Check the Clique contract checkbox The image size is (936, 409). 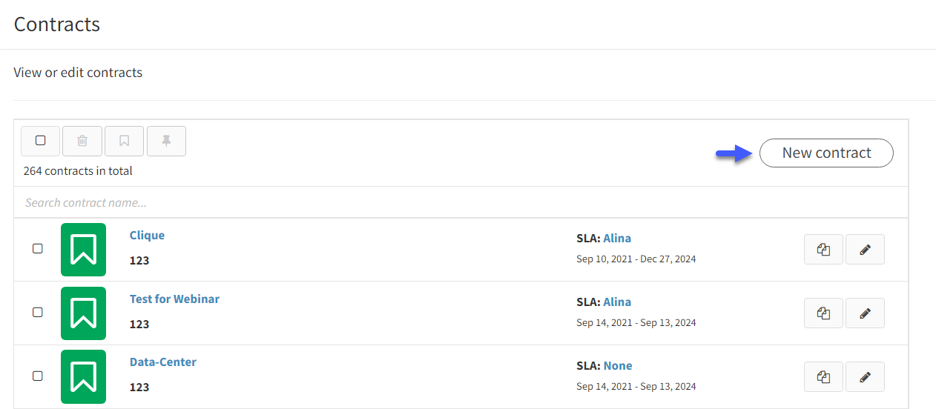click(x=38, y=249)
